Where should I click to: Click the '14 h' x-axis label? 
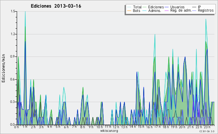click(x=133, y=127)
